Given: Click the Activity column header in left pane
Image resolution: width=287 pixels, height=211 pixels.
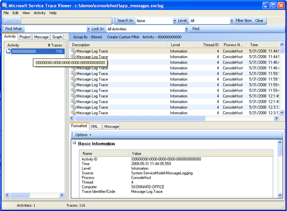Looking at the screenshot, I should 24,45.
